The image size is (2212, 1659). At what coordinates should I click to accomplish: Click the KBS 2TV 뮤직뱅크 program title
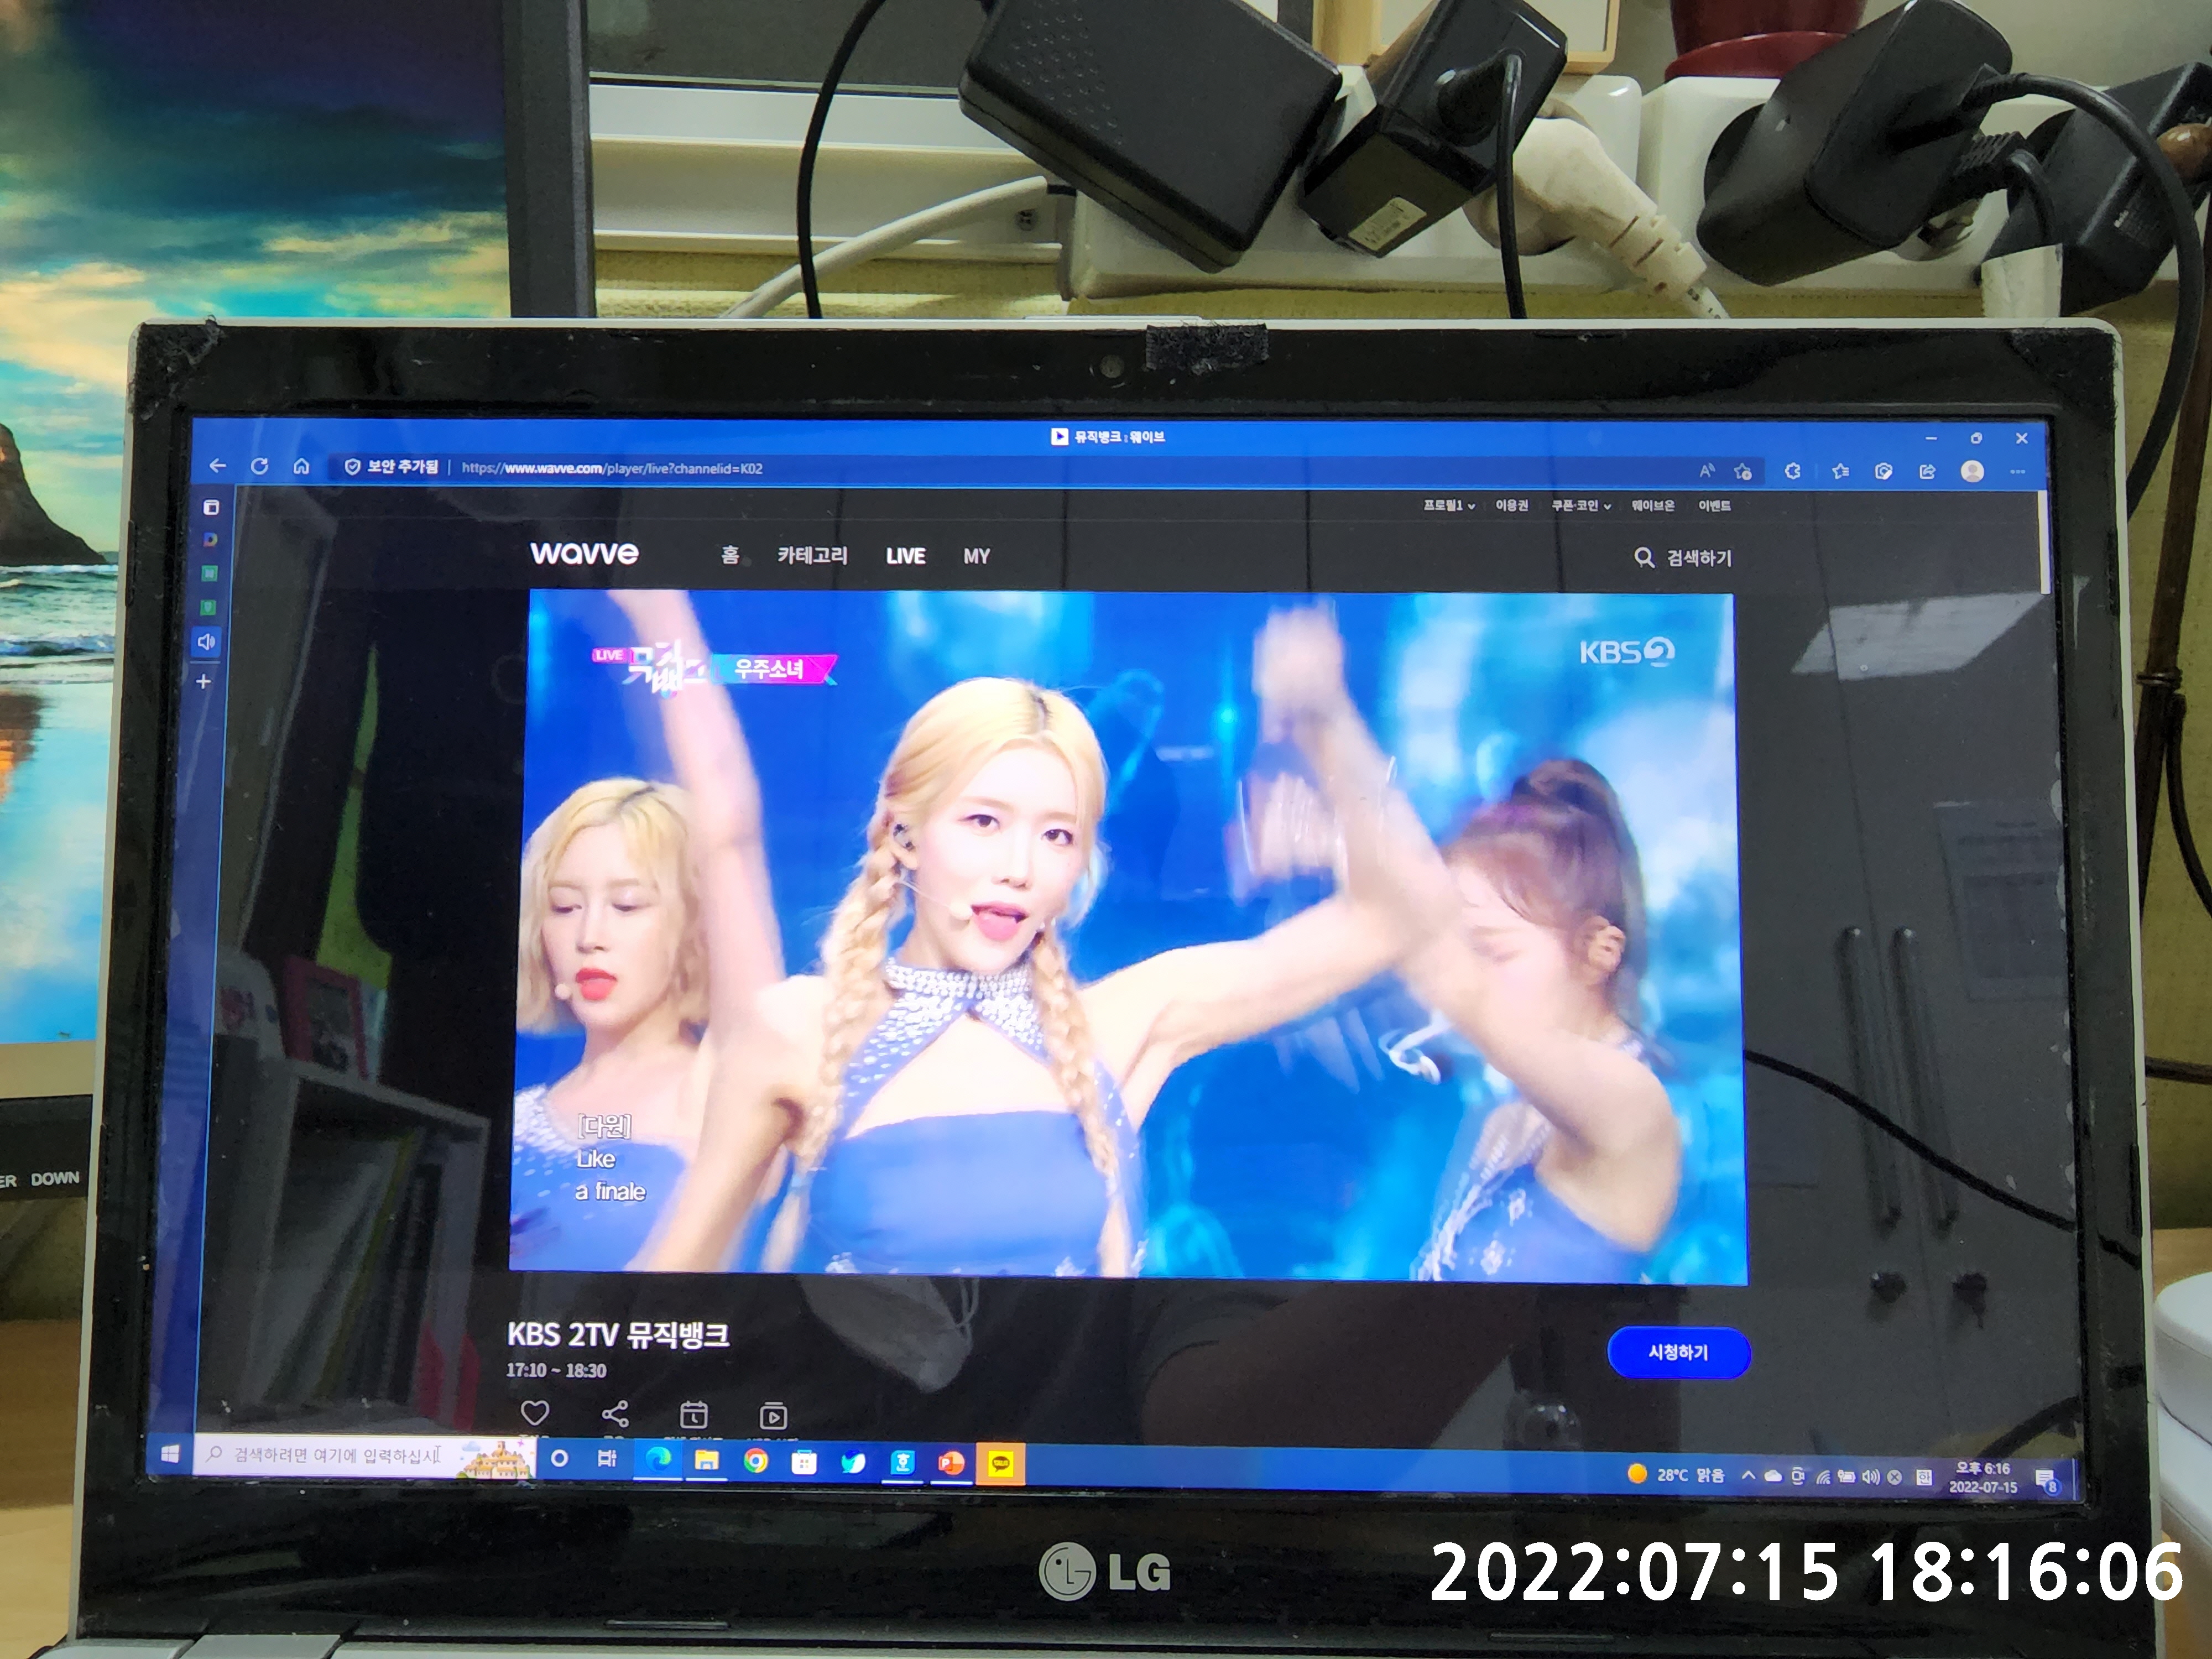coord(618,1335)
